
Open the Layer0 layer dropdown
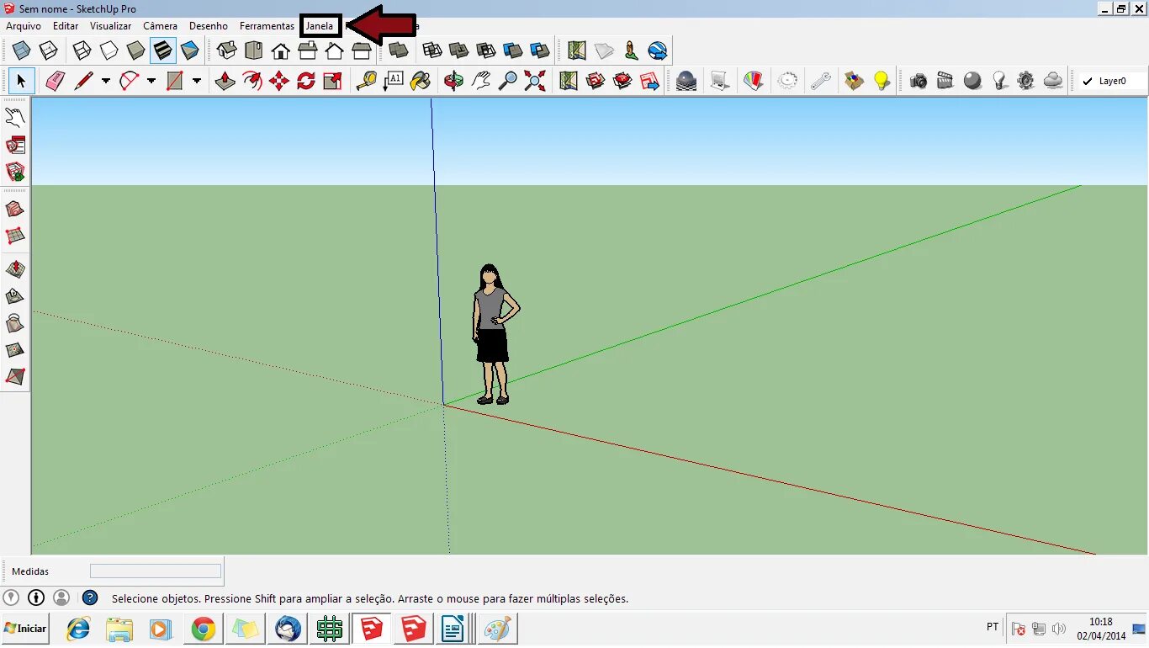coord(1112,82)
